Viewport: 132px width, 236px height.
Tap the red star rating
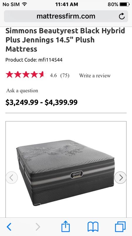[25, 75]
